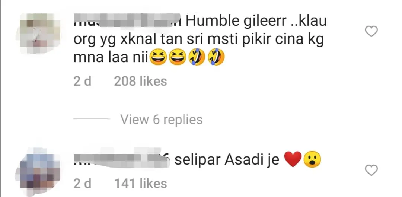
Task: Select the "selipar Asadi je" comment text
Action: click(x=227, y=159)
